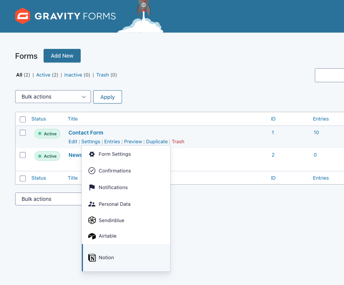Sort by Title column in table footer

(x=73, y=178)
